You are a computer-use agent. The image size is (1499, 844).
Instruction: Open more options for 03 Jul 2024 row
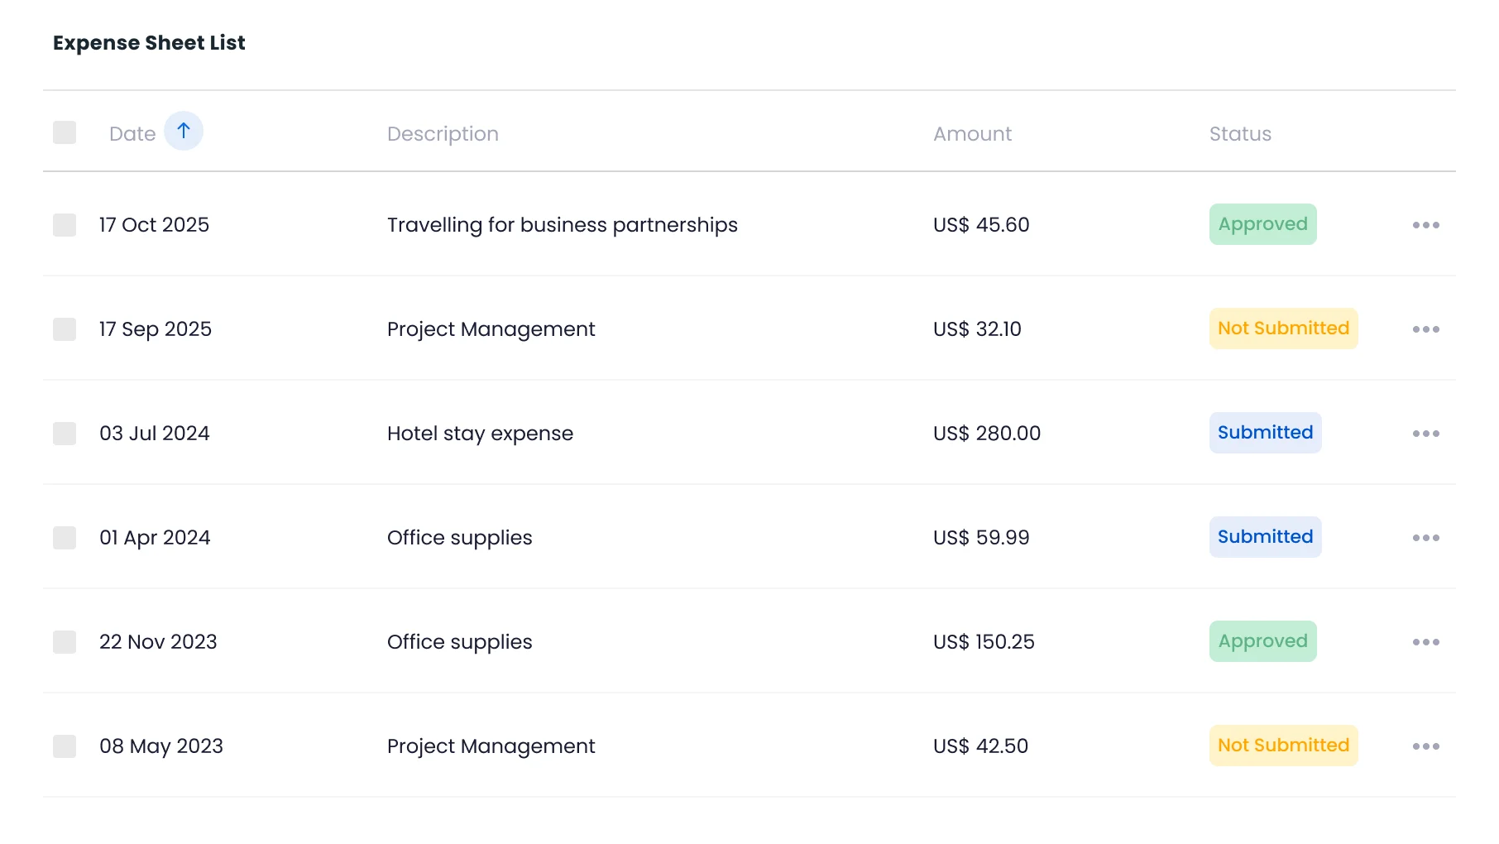[x=1426, y=434]
